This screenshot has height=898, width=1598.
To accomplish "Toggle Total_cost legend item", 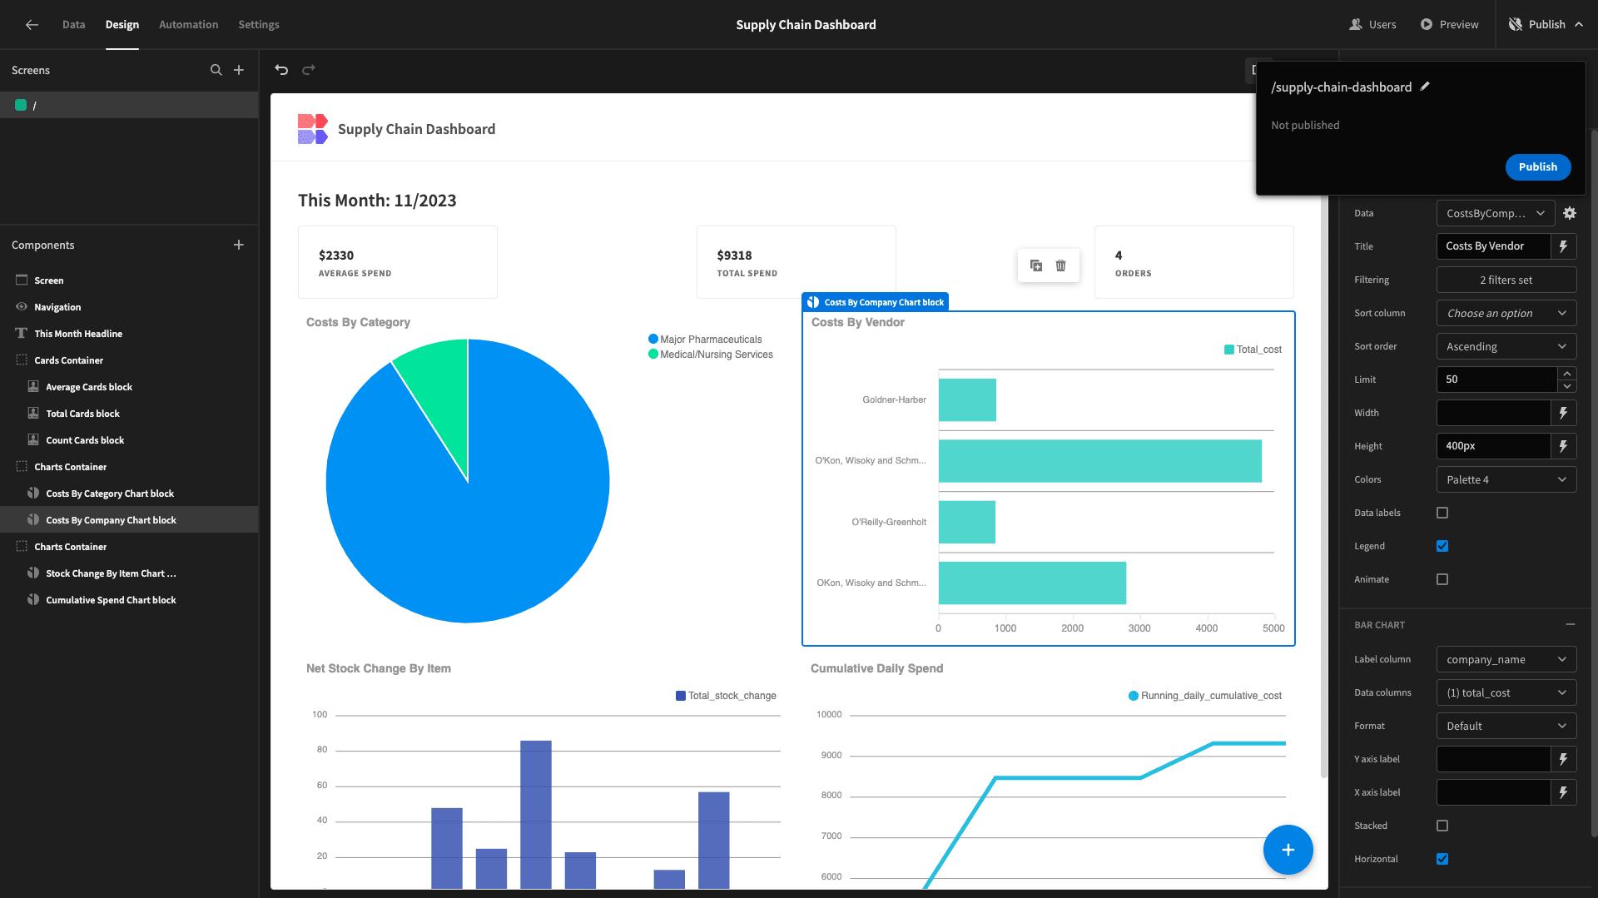I will click(1253, 350).
